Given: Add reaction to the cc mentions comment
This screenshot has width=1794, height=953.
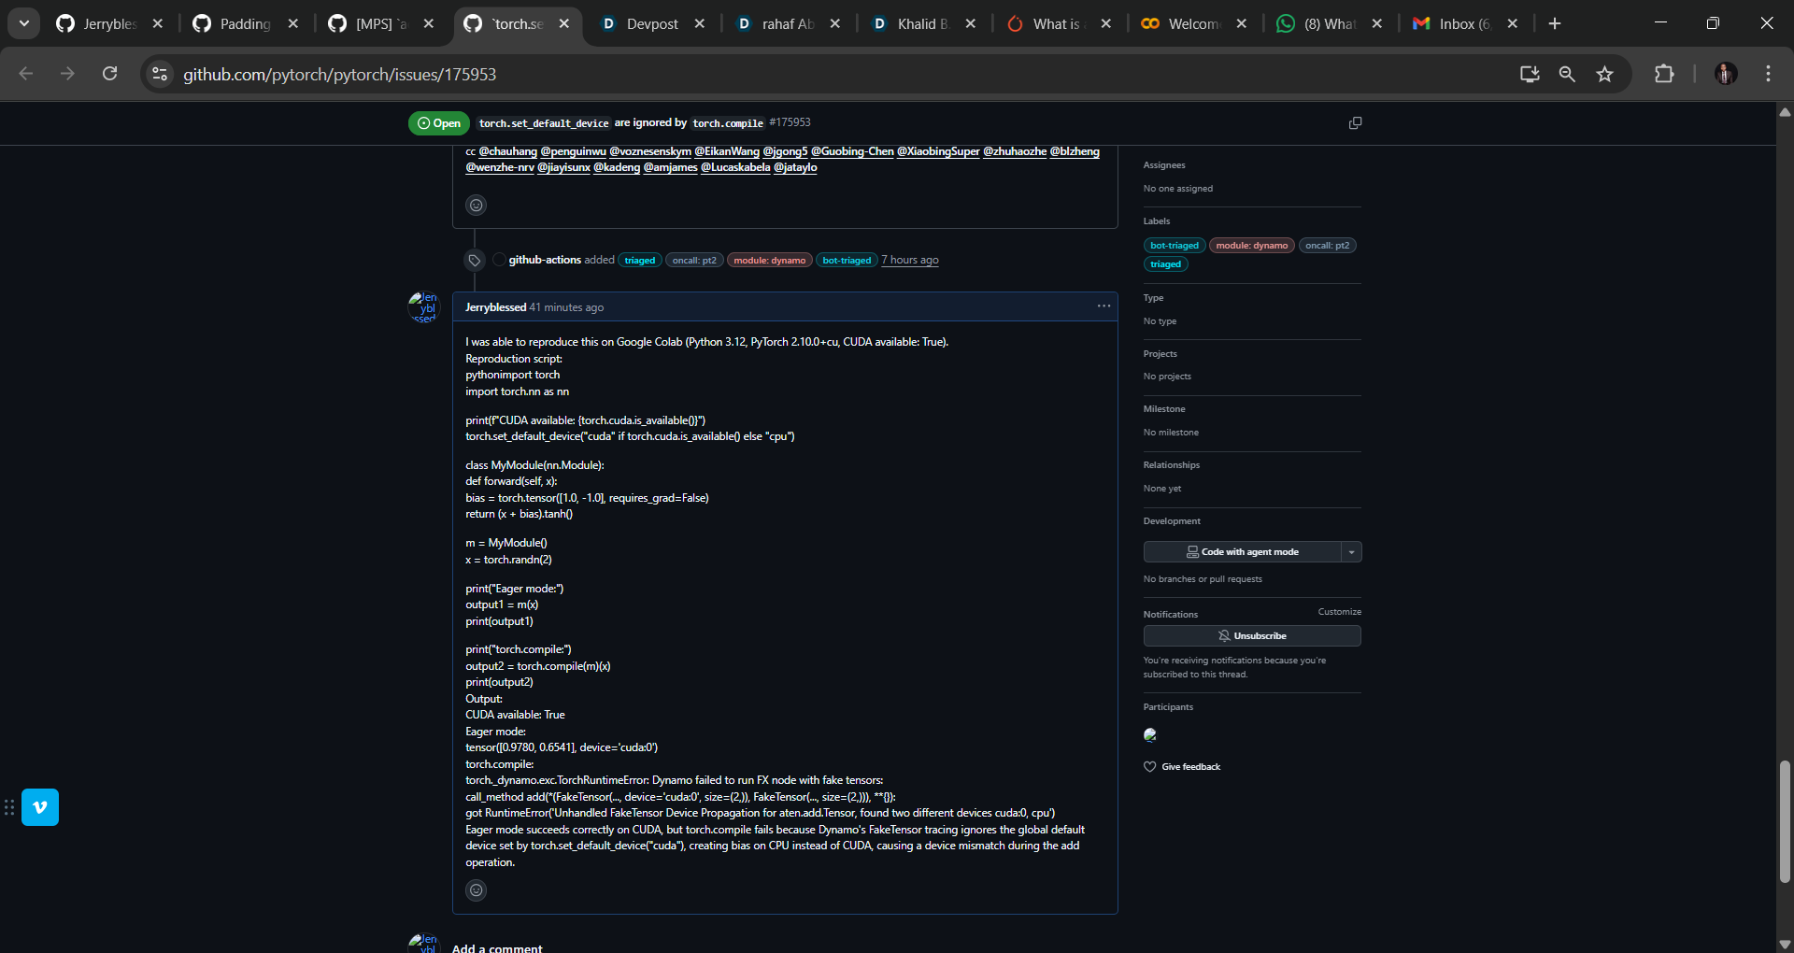Looking at the screenshot, I should coord(477,205).
